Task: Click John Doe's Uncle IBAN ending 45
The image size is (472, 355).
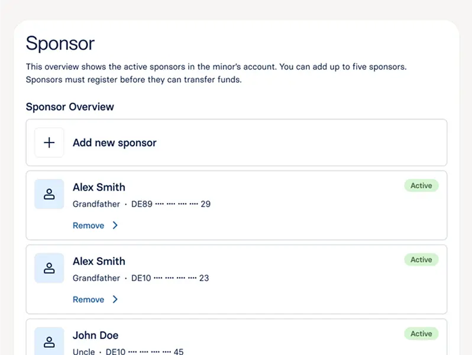Action: point(144,351)
